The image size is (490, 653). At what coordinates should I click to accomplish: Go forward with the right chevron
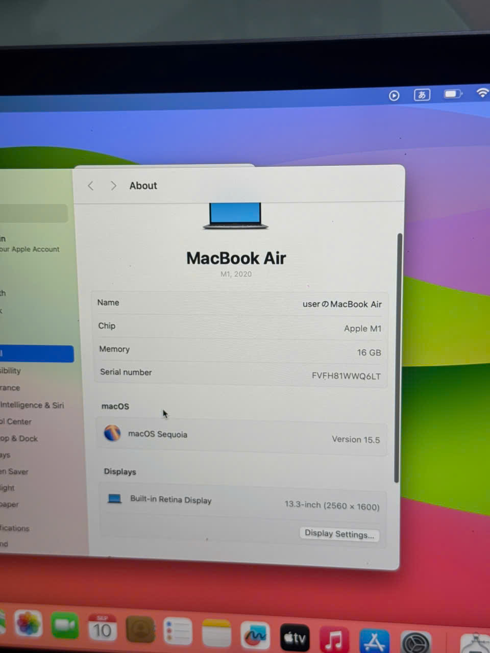113,186
